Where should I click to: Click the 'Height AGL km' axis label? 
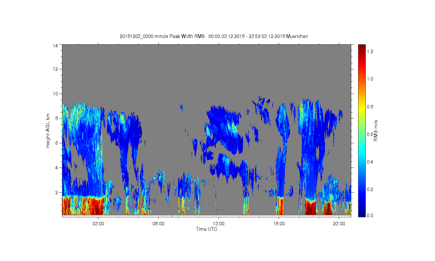pyautogui.click(x=48, y=130)
